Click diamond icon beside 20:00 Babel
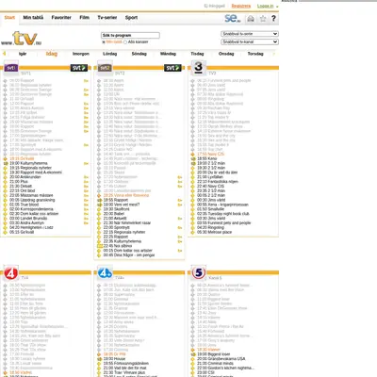This screenshot has height=377, width=377. [99, 214]
